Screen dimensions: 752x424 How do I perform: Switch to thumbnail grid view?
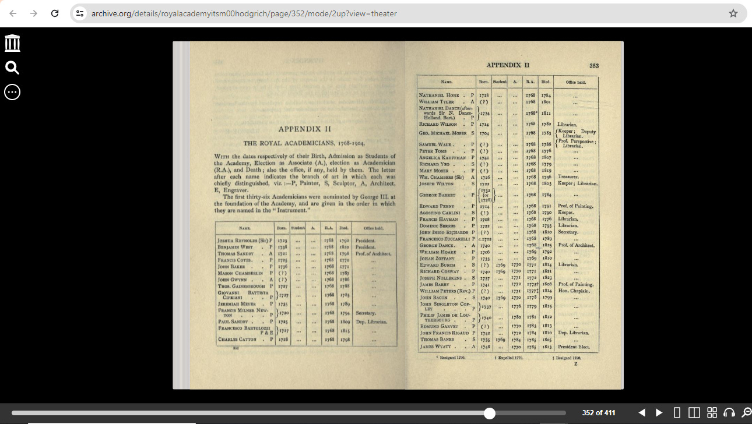coord(712,413)
